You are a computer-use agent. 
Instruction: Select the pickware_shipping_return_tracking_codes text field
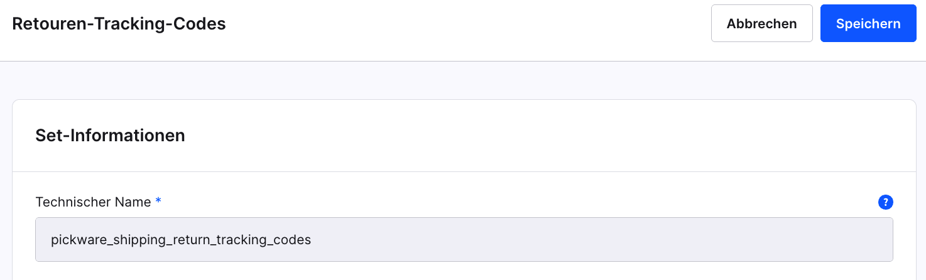coord(464,239)
